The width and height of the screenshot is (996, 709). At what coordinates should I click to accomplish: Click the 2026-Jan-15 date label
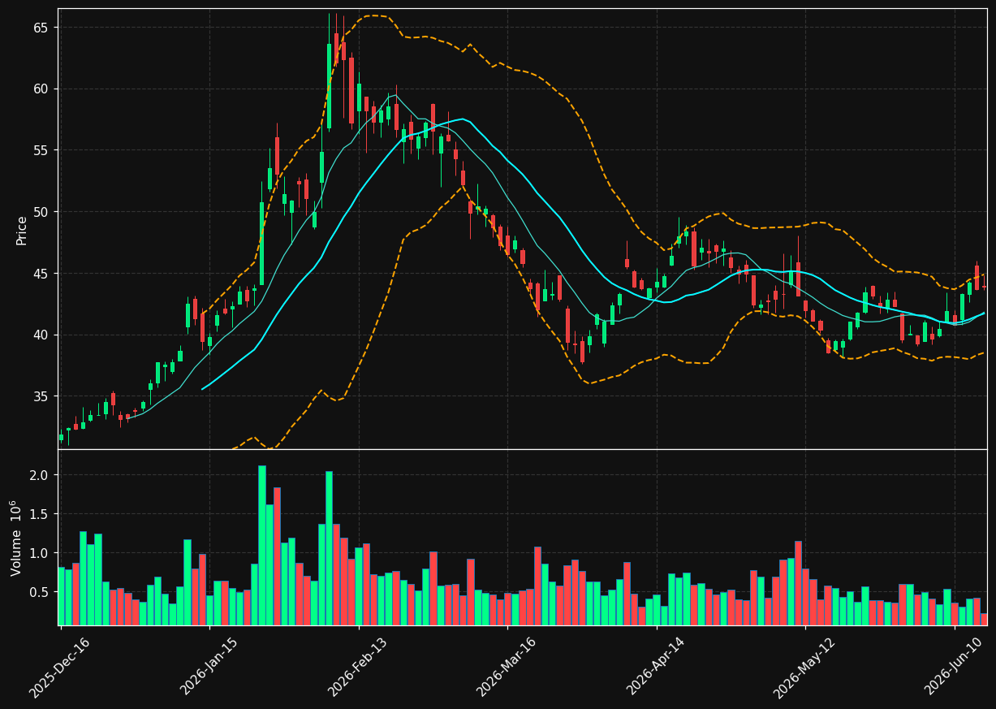click(x=209, y=668)
